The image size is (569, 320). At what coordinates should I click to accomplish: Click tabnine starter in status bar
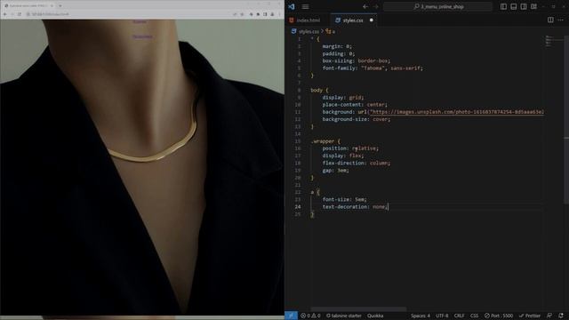coord(344,316)
